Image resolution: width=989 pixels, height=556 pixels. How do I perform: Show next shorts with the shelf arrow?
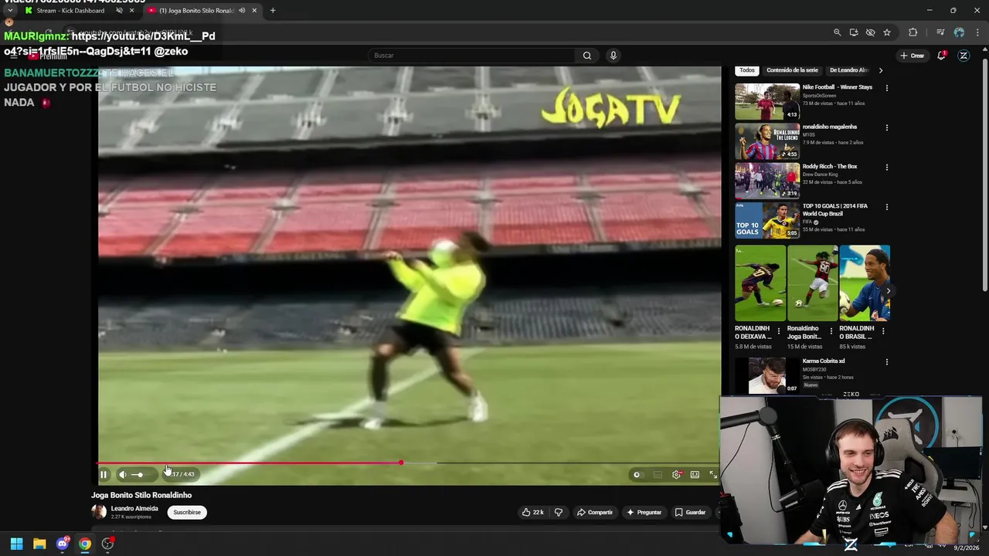888,291
